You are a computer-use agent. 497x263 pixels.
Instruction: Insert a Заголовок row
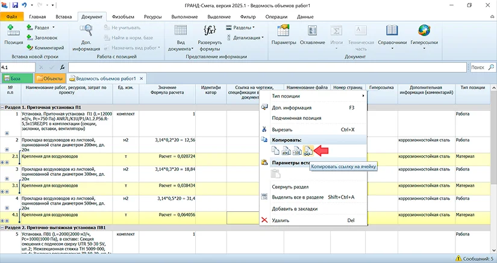click(x=42, y=38)
